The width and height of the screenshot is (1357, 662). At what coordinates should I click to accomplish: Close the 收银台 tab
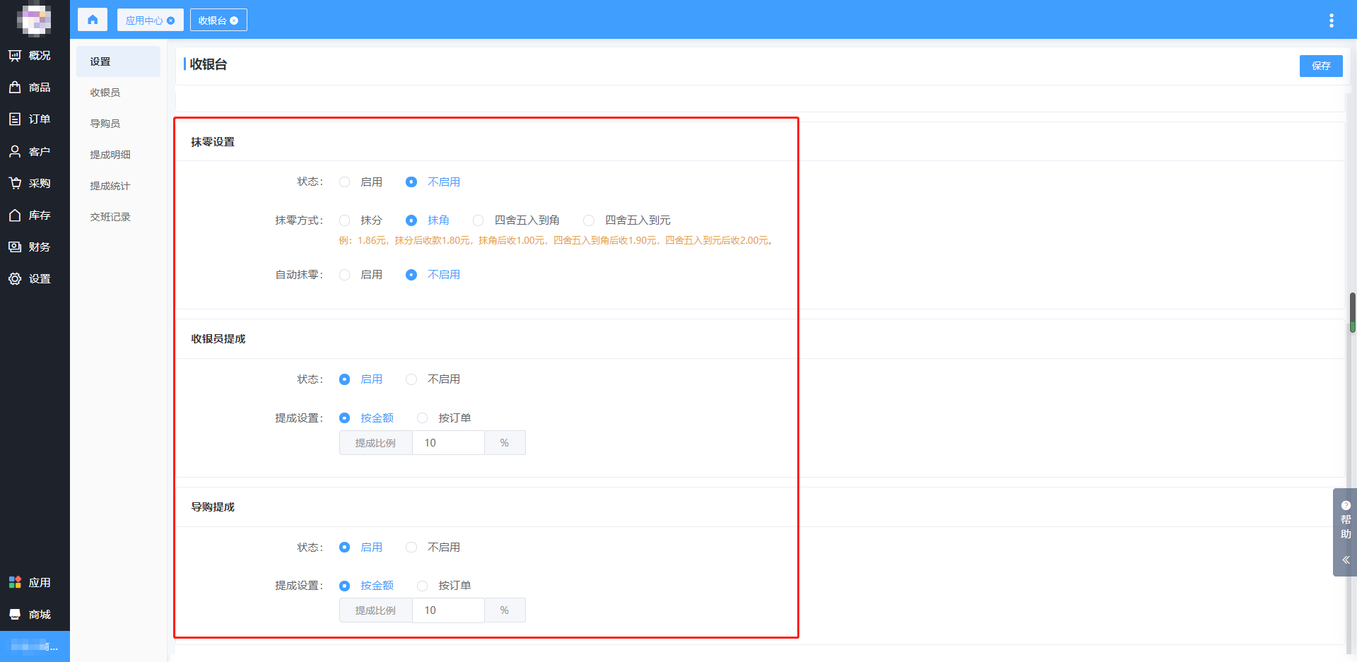[x=234, y=20]
